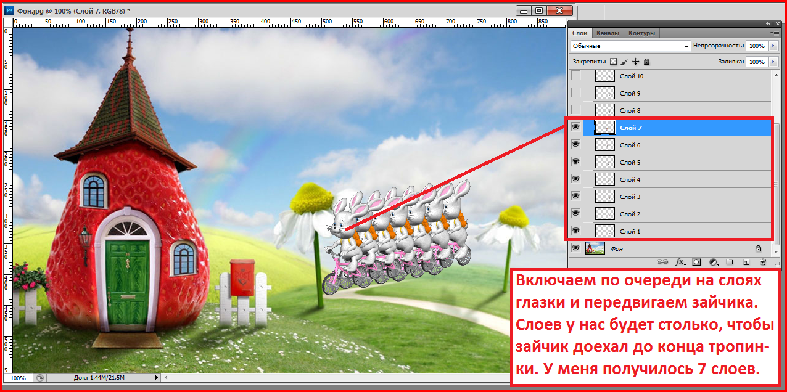The width and height of the screenshot is (787, 392).
Task: Switch to the Контуры tab
Action: point(641,33)
